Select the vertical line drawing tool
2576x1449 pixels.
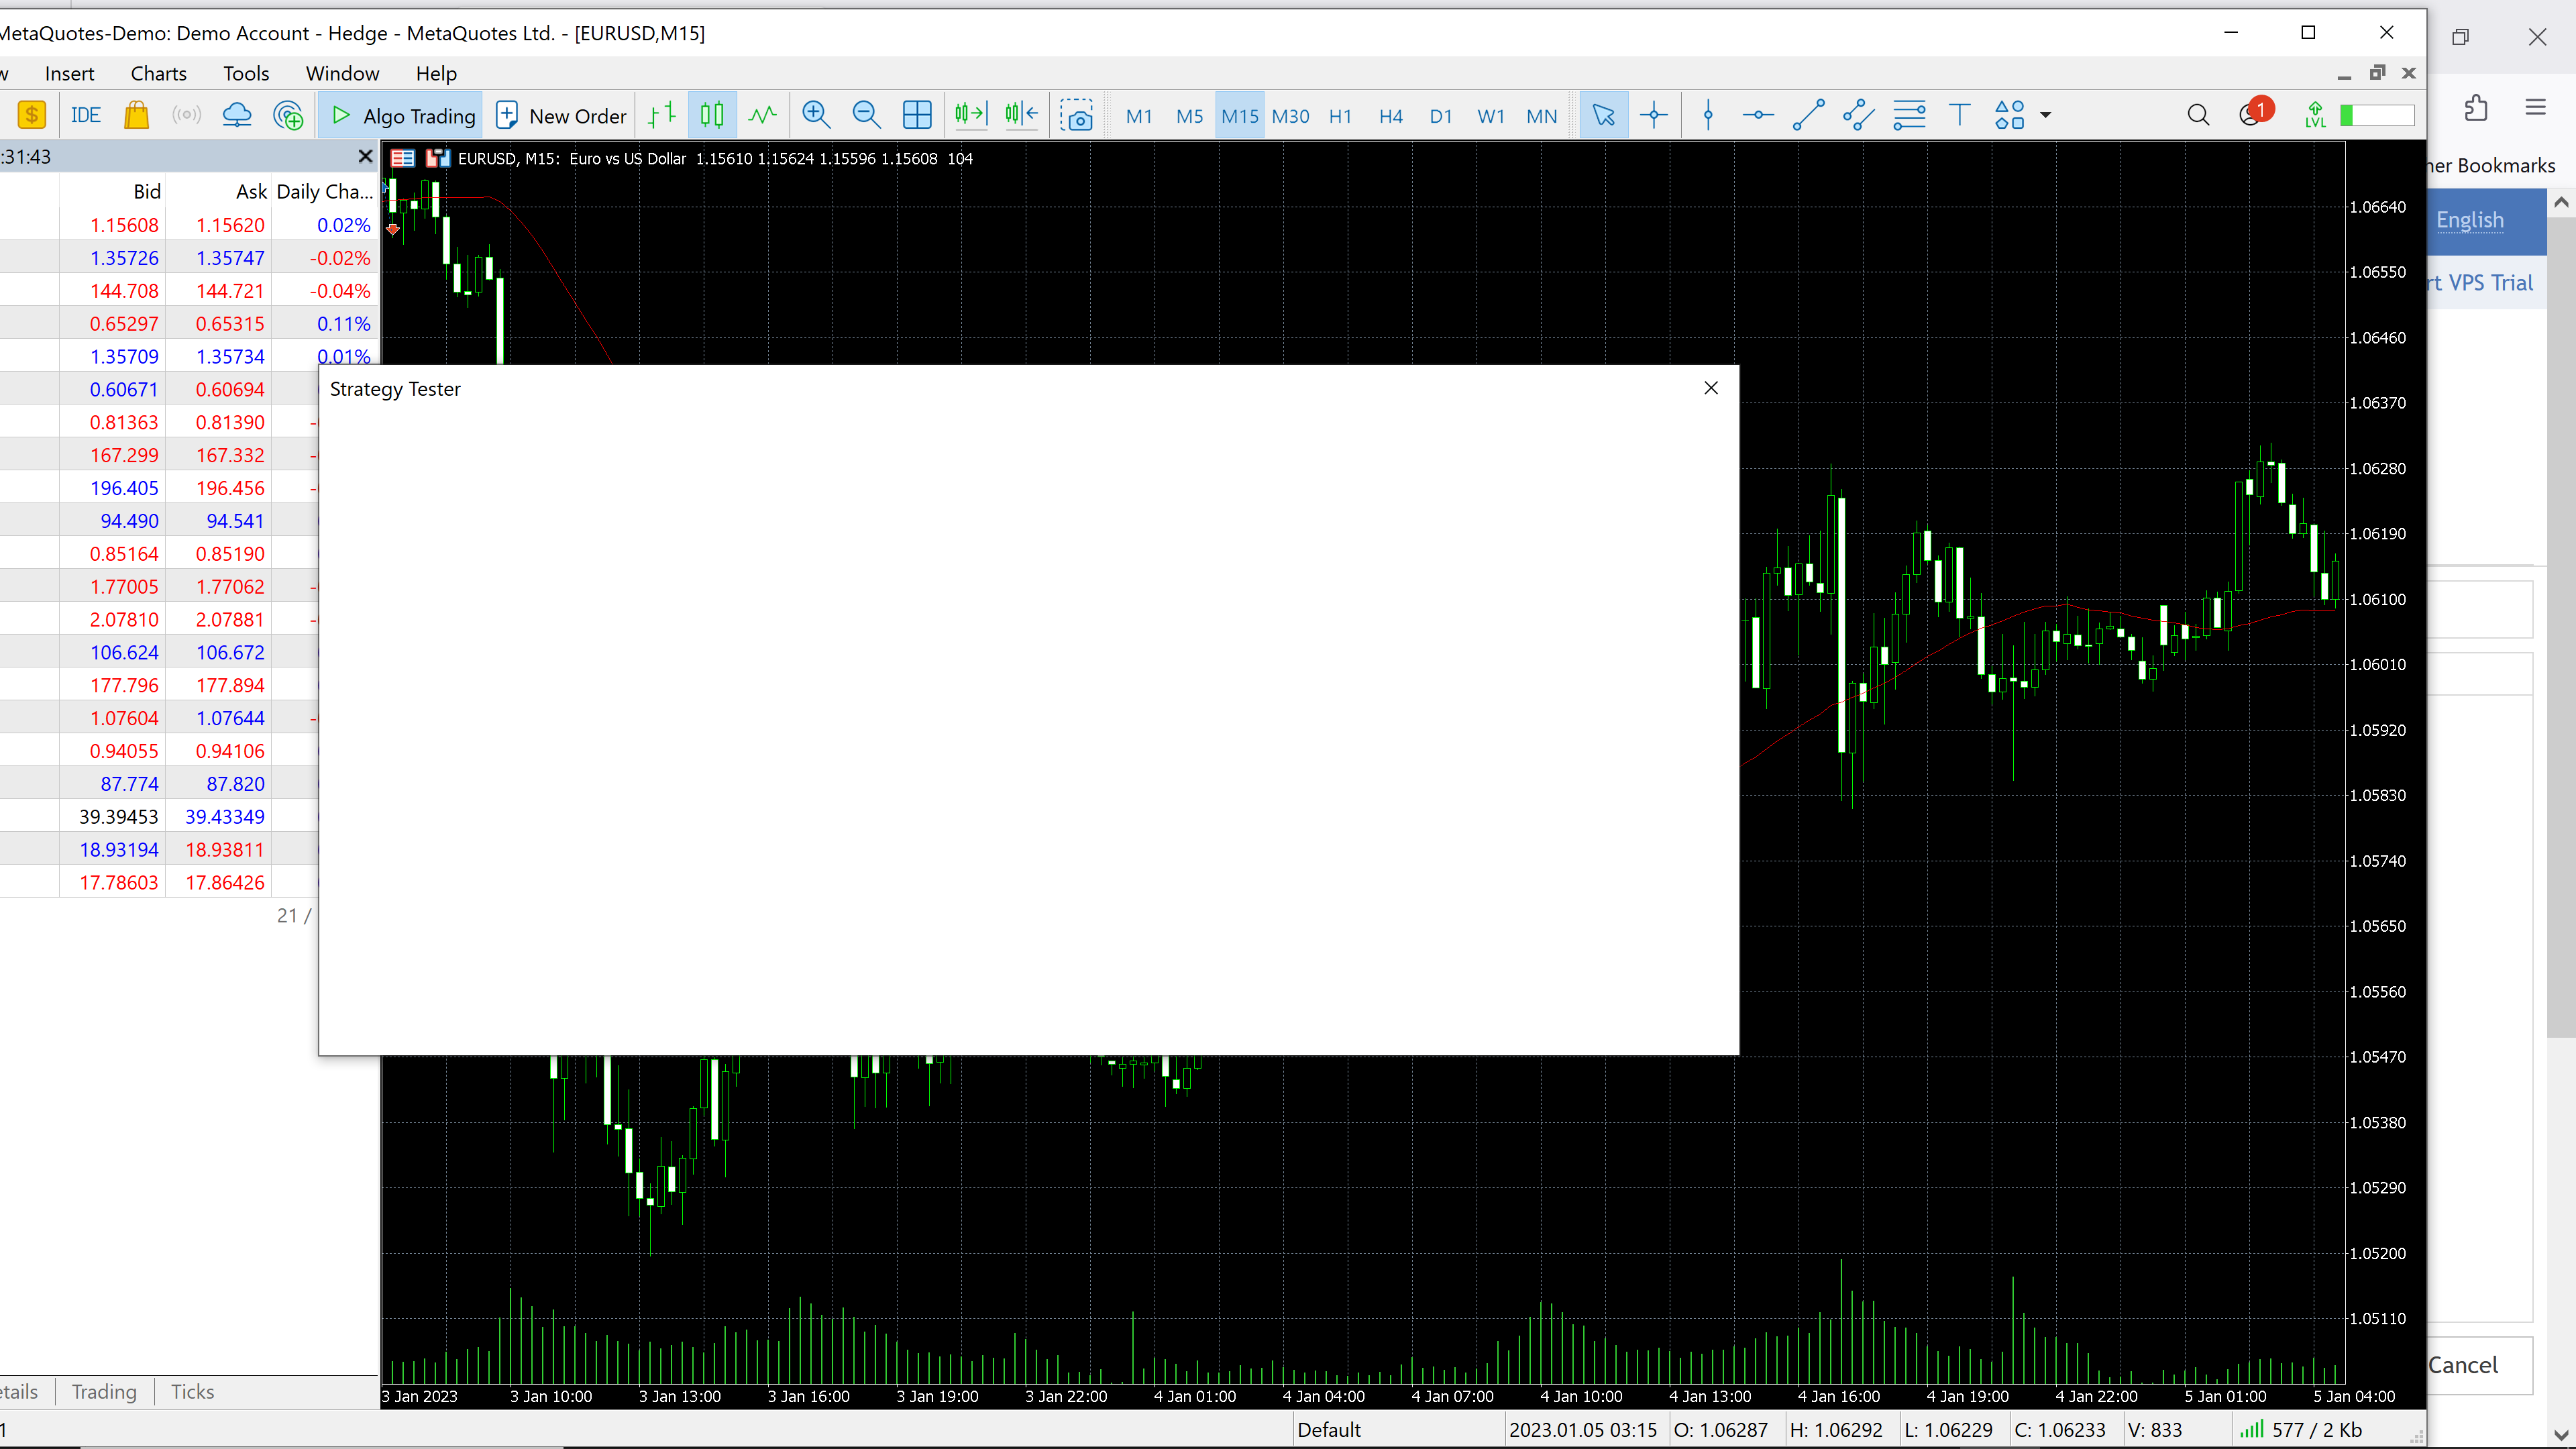tap(1708, 115)
